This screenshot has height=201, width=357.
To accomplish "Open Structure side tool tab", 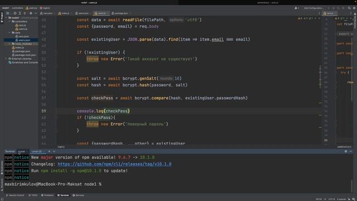I will 2,185.
